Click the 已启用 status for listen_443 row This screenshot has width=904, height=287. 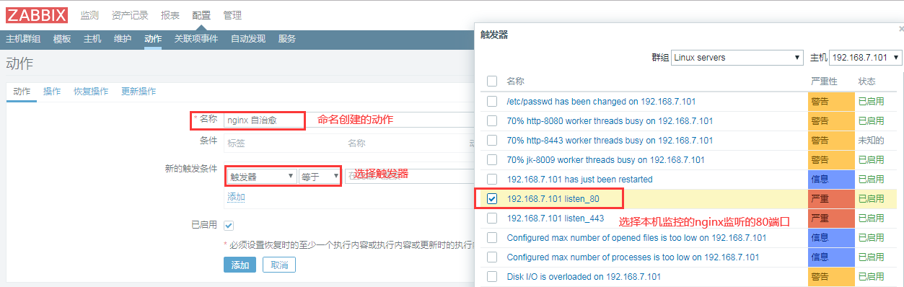(x=871, y=218)
